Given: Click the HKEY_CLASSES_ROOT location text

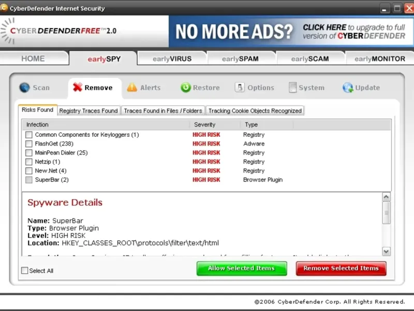Looking at the screenshot, I should point(140,243).
